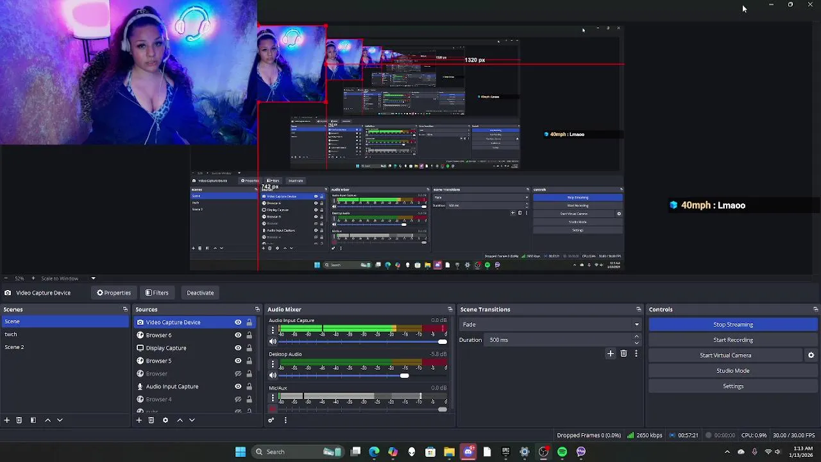821x462 pixels.
Task: Show the hidden Browser source
Action: (238, 373)
